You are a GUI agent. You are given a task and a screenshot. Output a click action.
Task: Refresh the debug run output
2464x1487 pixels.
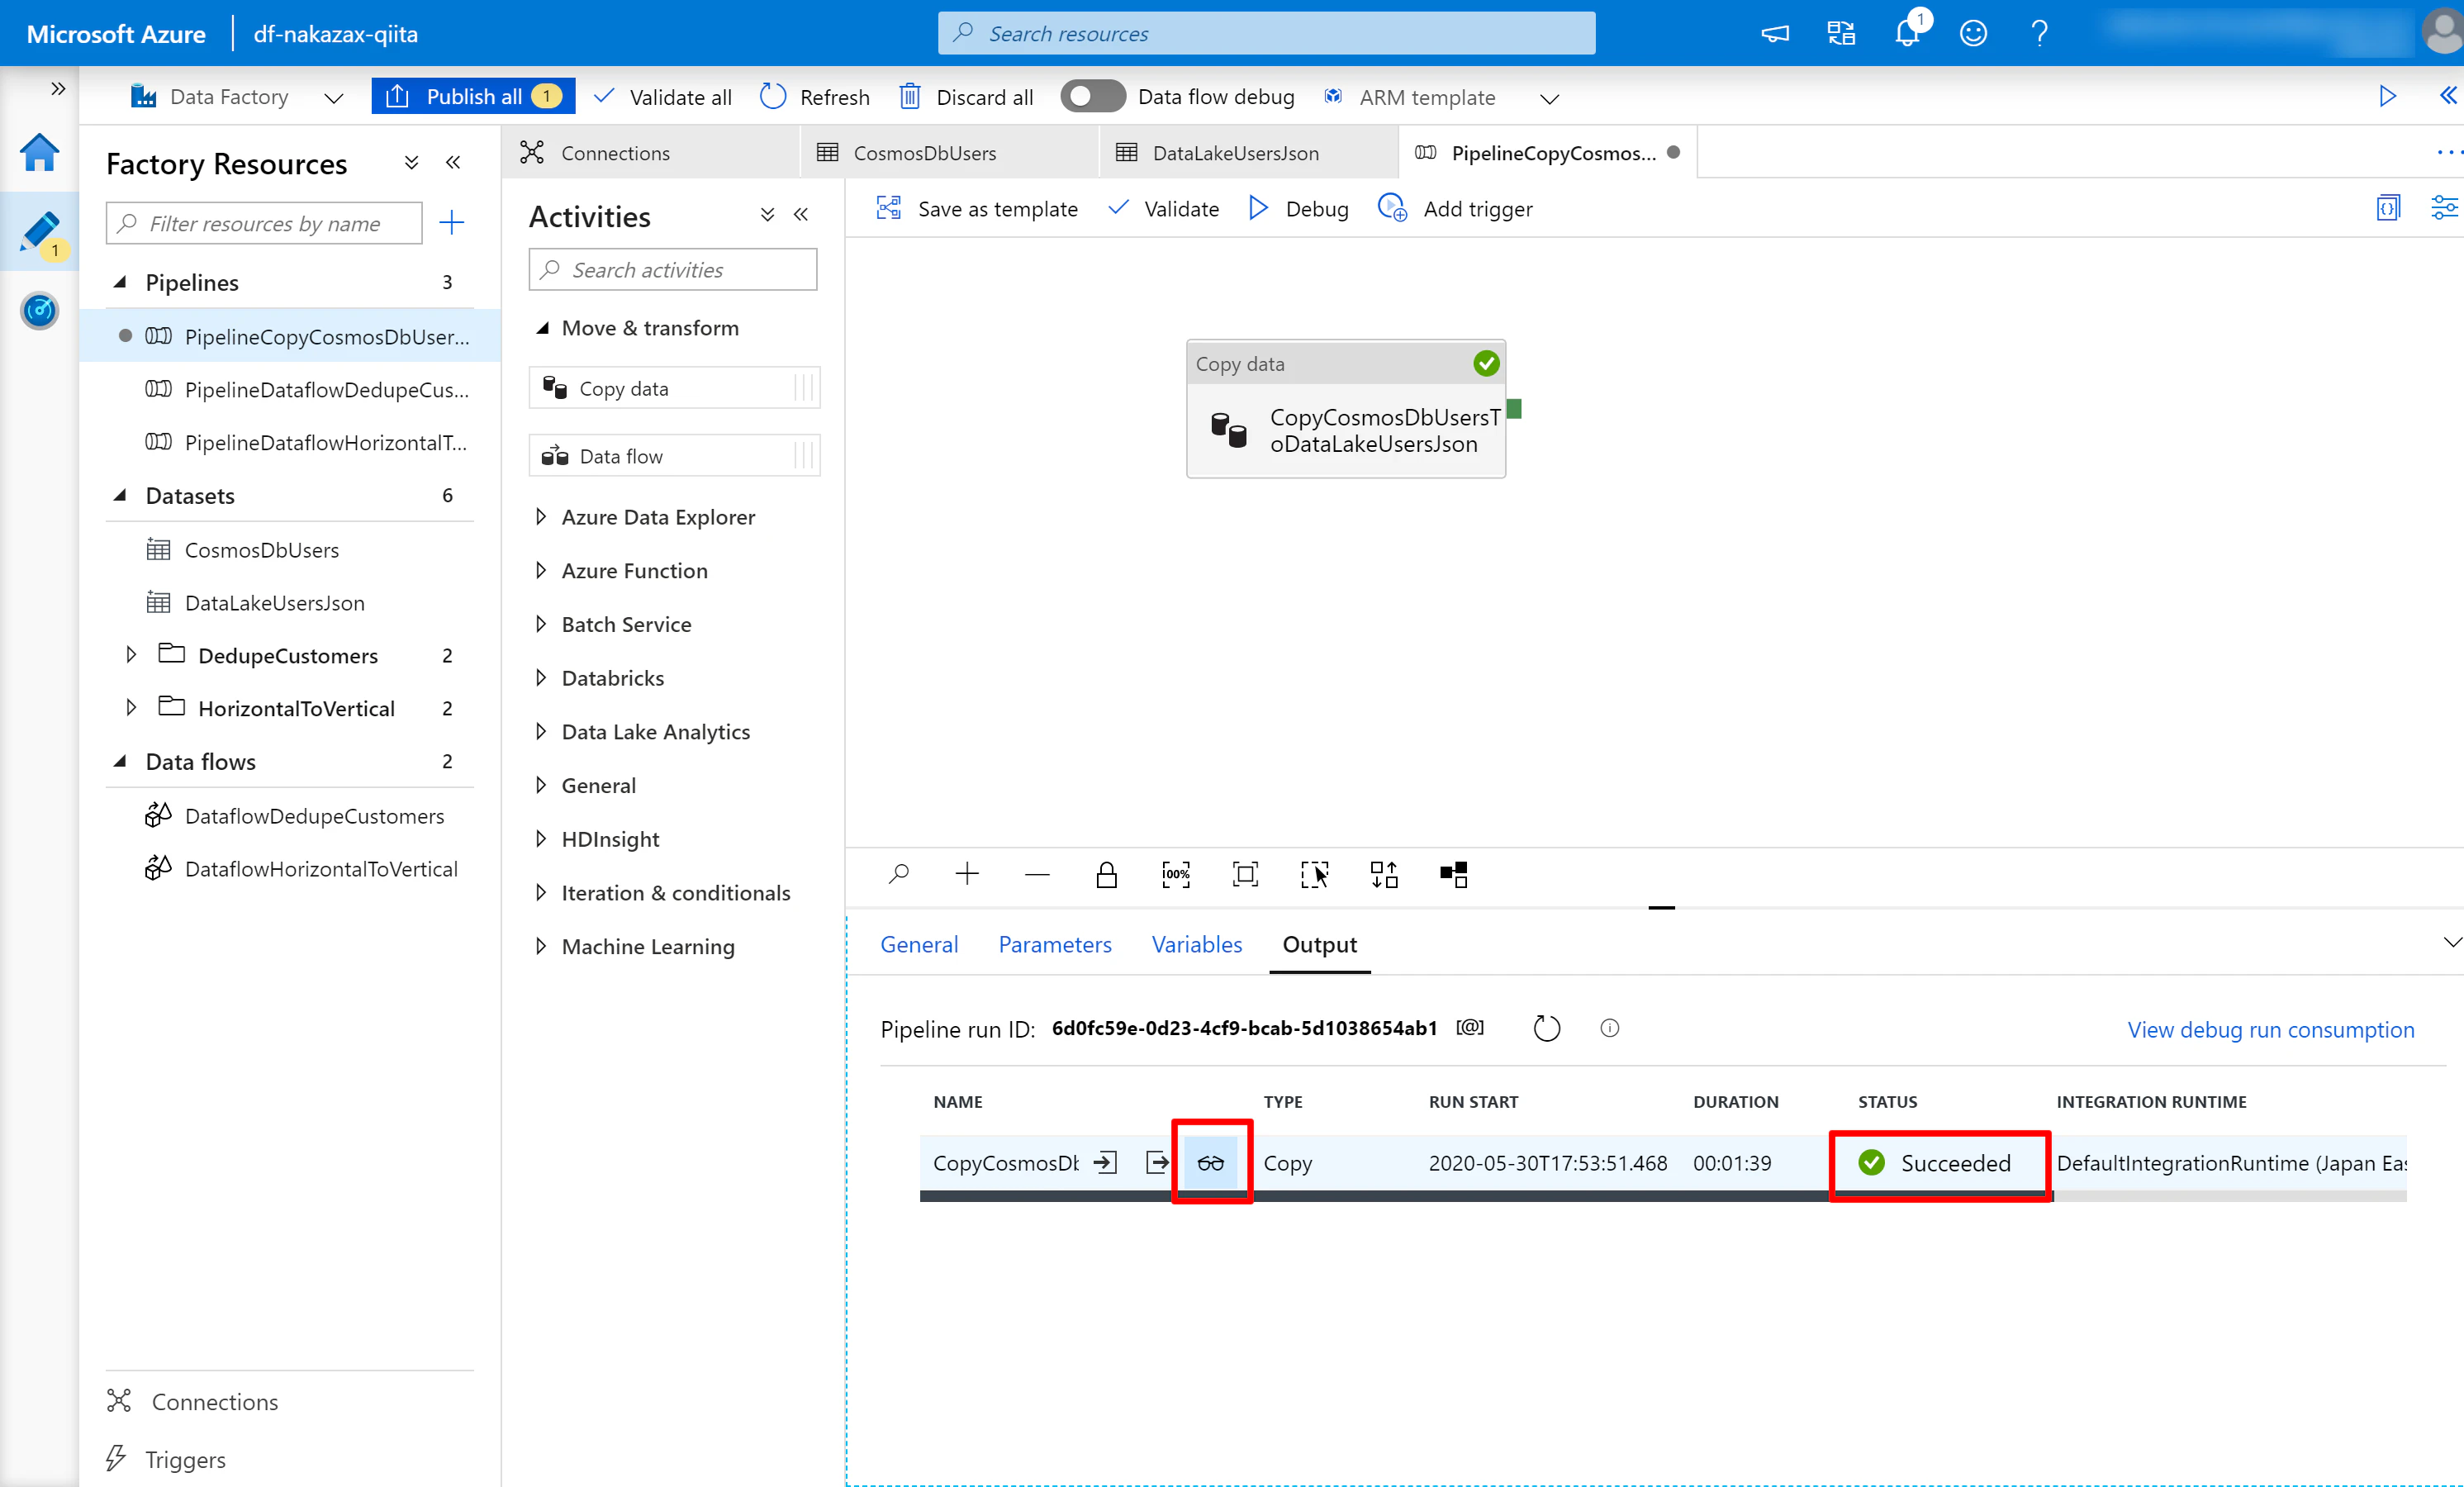[1546, 1028]
